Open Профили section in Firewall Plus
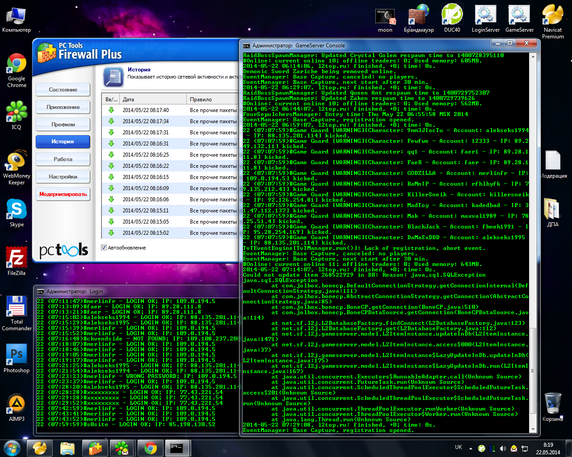 pyautogui.click(x=63, y=125)
